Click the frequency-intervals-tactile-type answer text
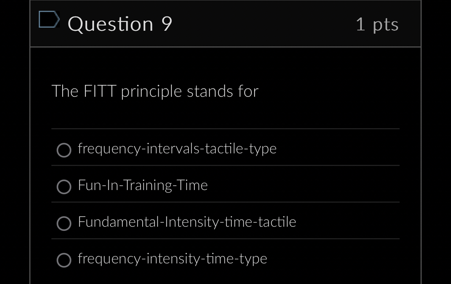Image resolution: width=451 pixels, height=284 pixels. [177, 148]
